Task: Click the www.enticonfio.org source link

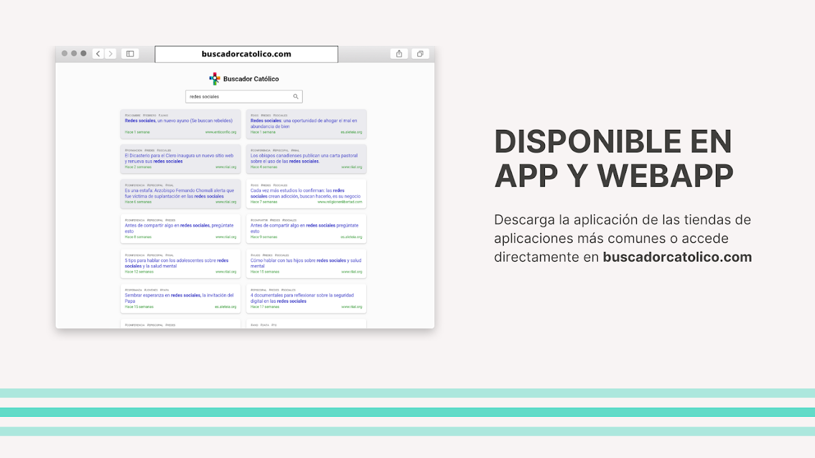Action: pyautogui.click(x=221, y=132)
